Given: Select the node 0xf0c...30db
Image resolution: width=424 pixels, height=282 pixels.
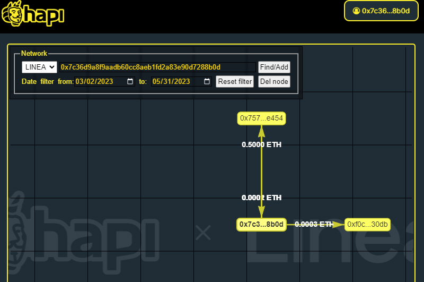Looking at the screenshot, I should [367, 225].
